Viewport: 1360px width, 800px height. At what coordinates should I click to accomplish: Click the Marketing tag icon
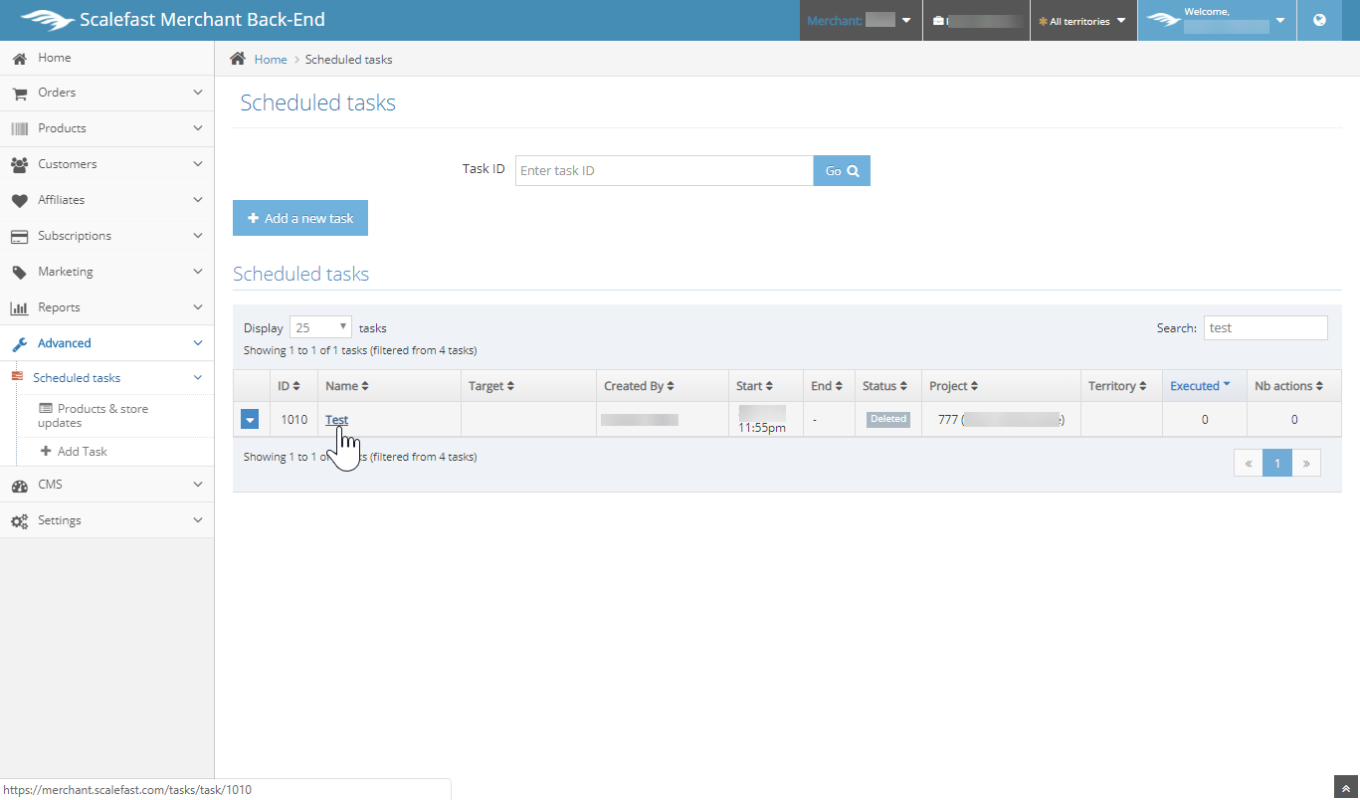tap(19, 272)
